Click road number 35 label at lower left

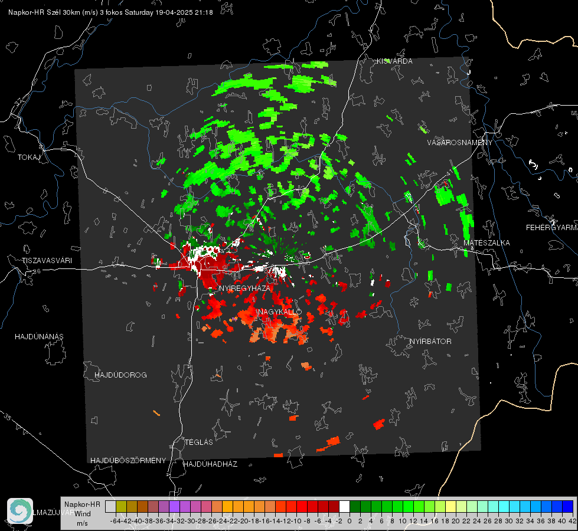[x=8, y=418]
